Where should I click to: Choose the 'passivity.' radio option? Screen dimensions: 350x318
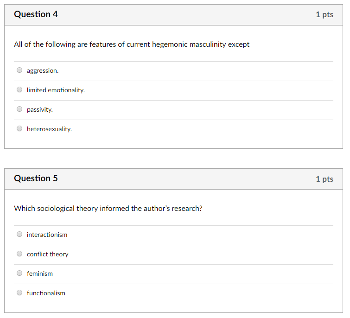(x=19, y=109)
